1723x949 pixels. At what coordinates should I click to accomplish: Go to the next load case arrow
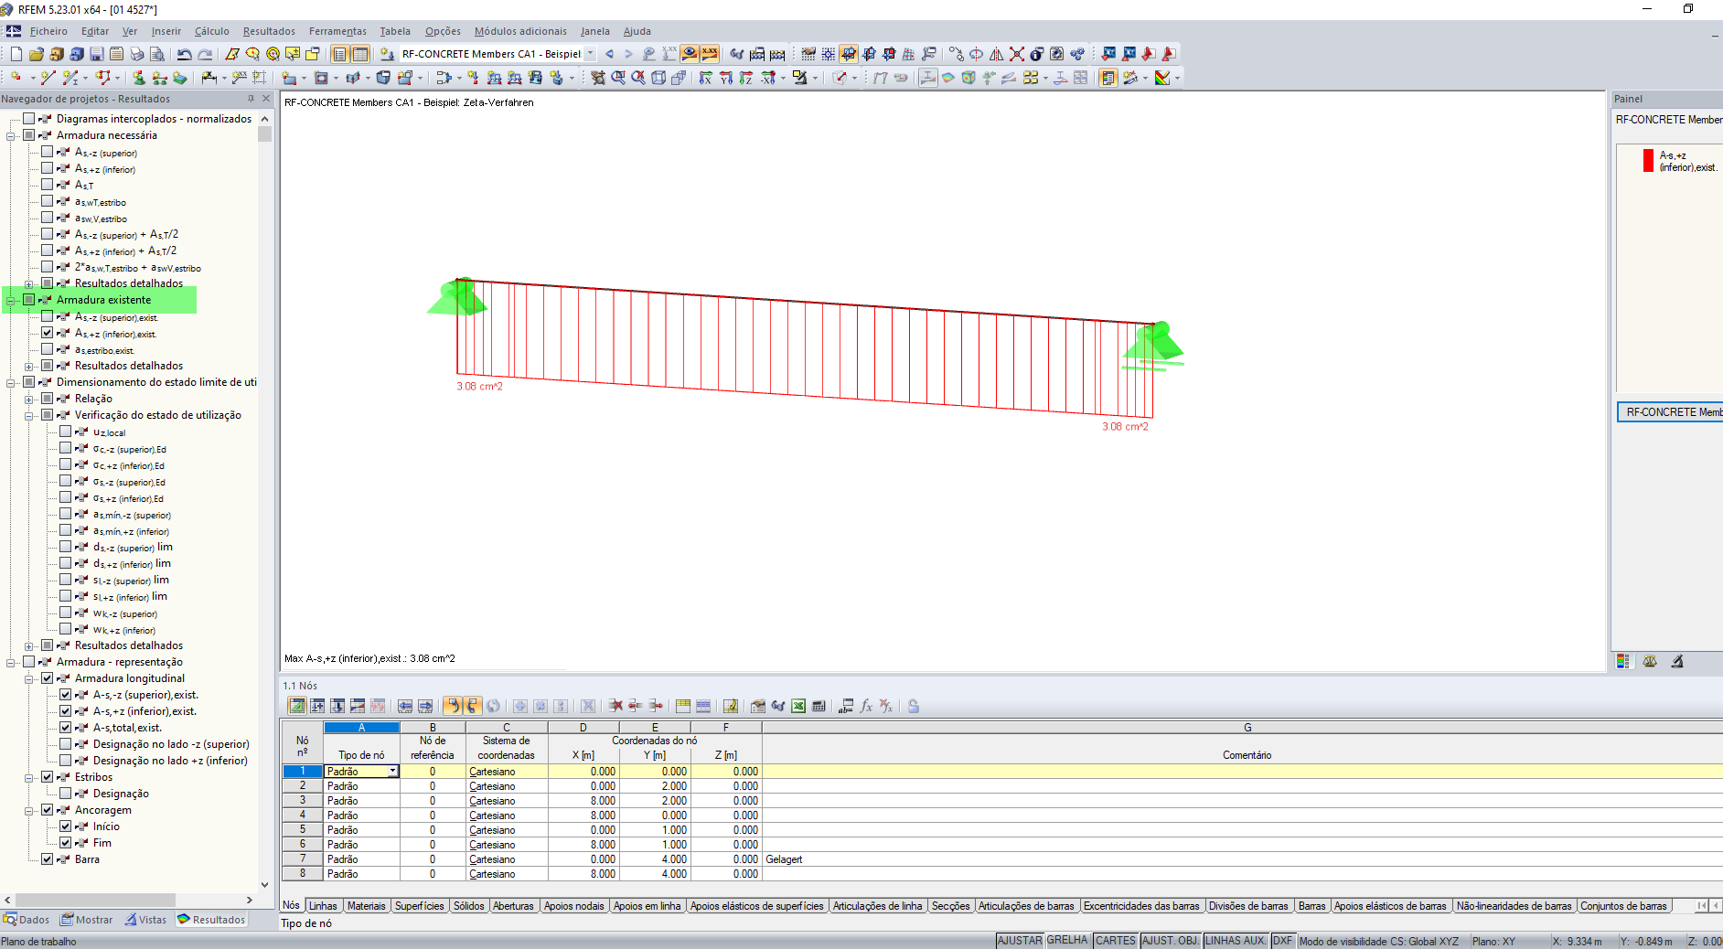pos(628,54)
